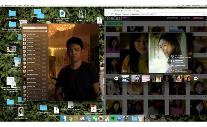Open the Photos app in the dock

101,119
